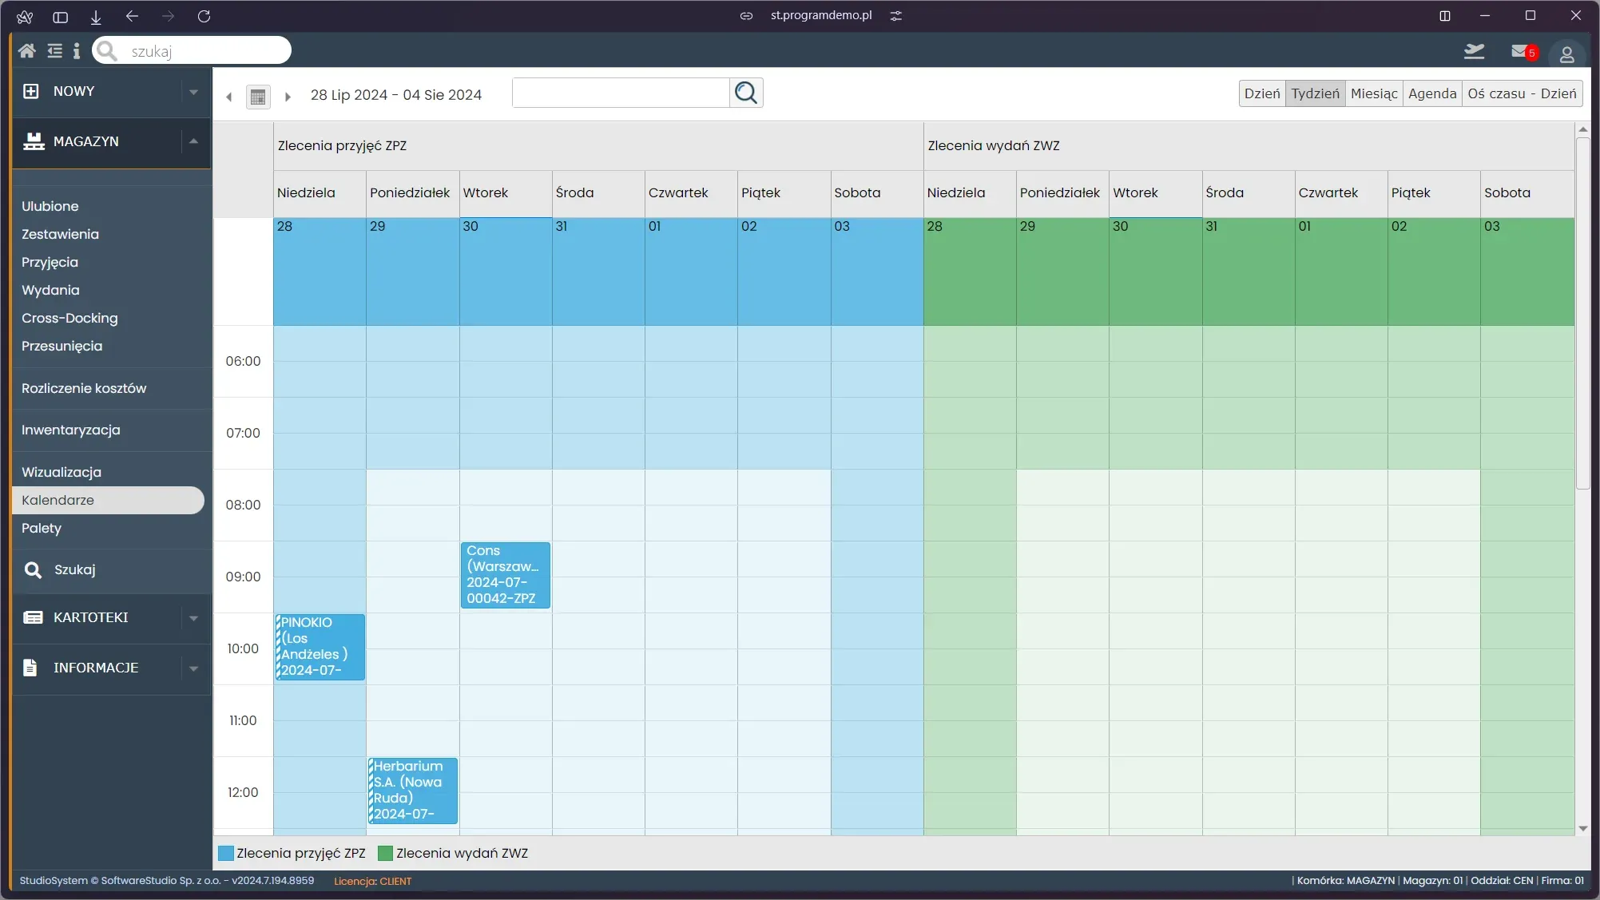This screenshot has width=1600, height=900.
Task: Toggle the sidebar menu list icon
Action: coord(54,51)
